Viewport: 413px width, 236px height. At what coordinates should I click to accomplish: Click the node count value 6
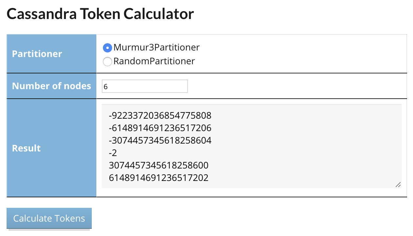click(107, 86)
